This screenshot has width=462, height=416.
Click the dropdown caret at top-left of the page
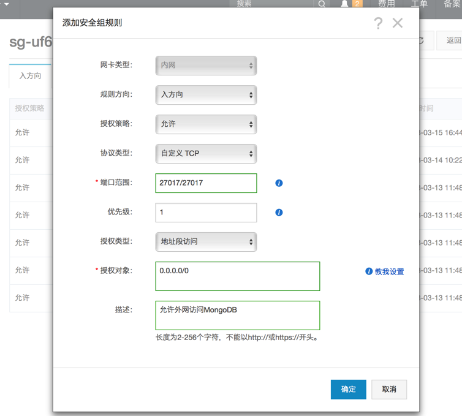[x=7, y=4]
